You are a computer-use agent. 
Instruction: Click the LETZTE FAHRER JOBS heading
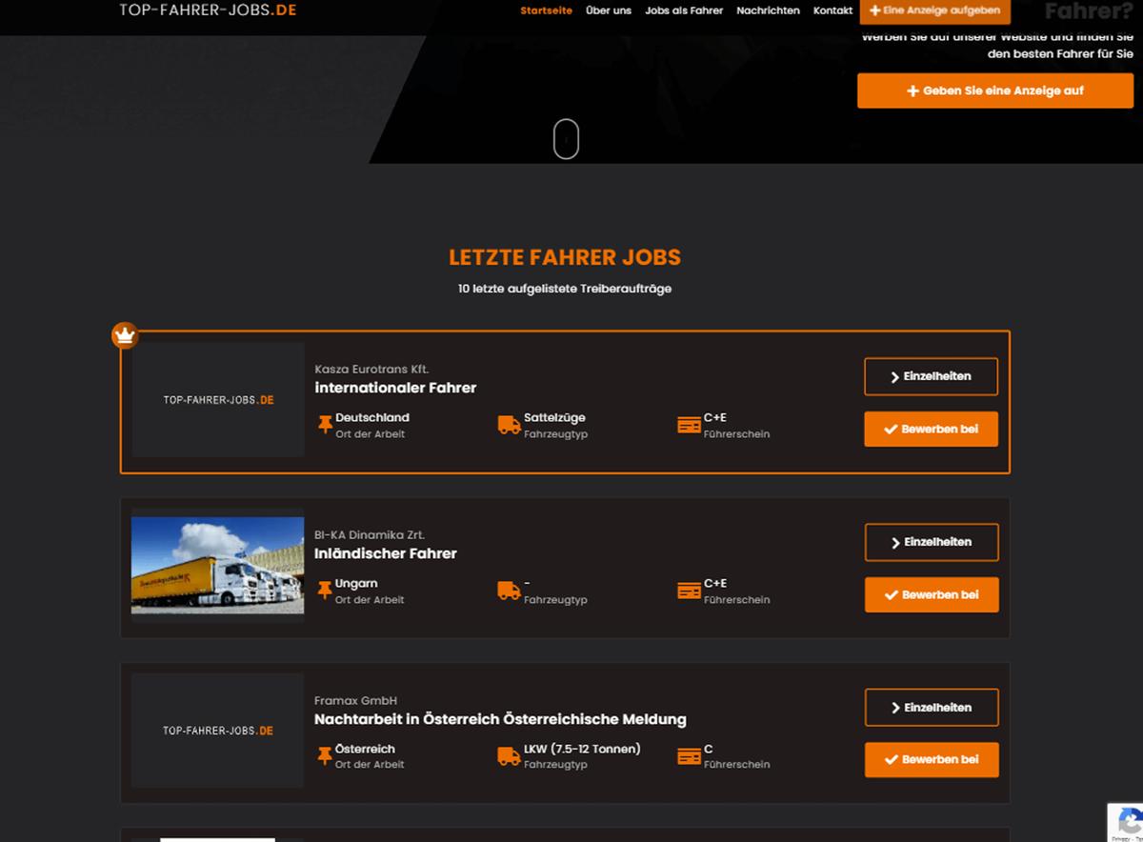coord(565,257)
